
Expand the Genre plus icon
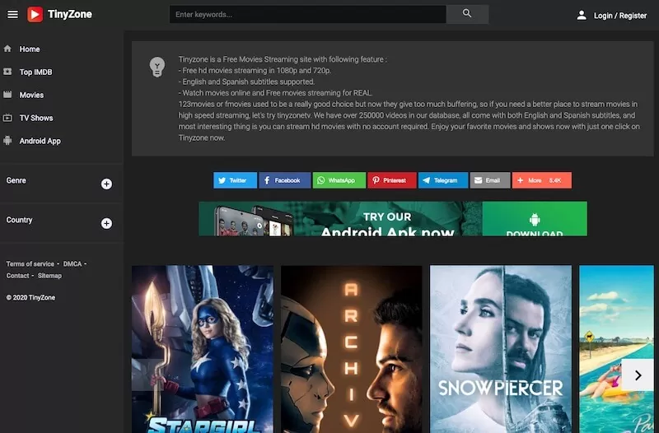point(106,184)
